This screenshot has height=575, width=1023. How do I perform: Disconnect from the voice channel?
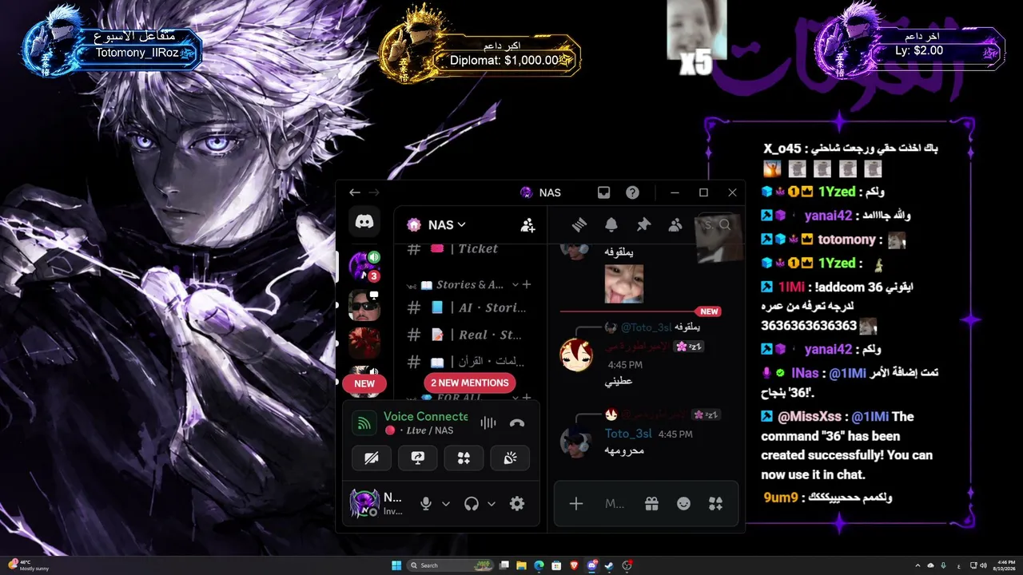click(x=517, y=423)
